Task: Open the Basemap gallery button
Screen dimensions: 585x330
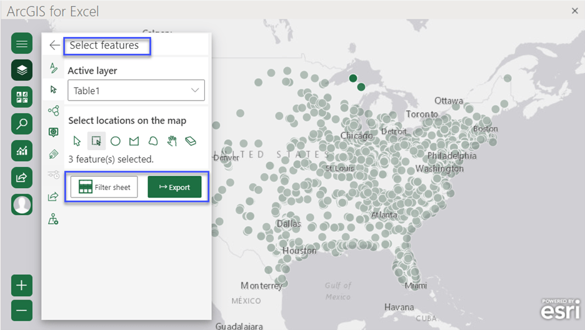Action: pyautogui.click(x=22, y=97)
